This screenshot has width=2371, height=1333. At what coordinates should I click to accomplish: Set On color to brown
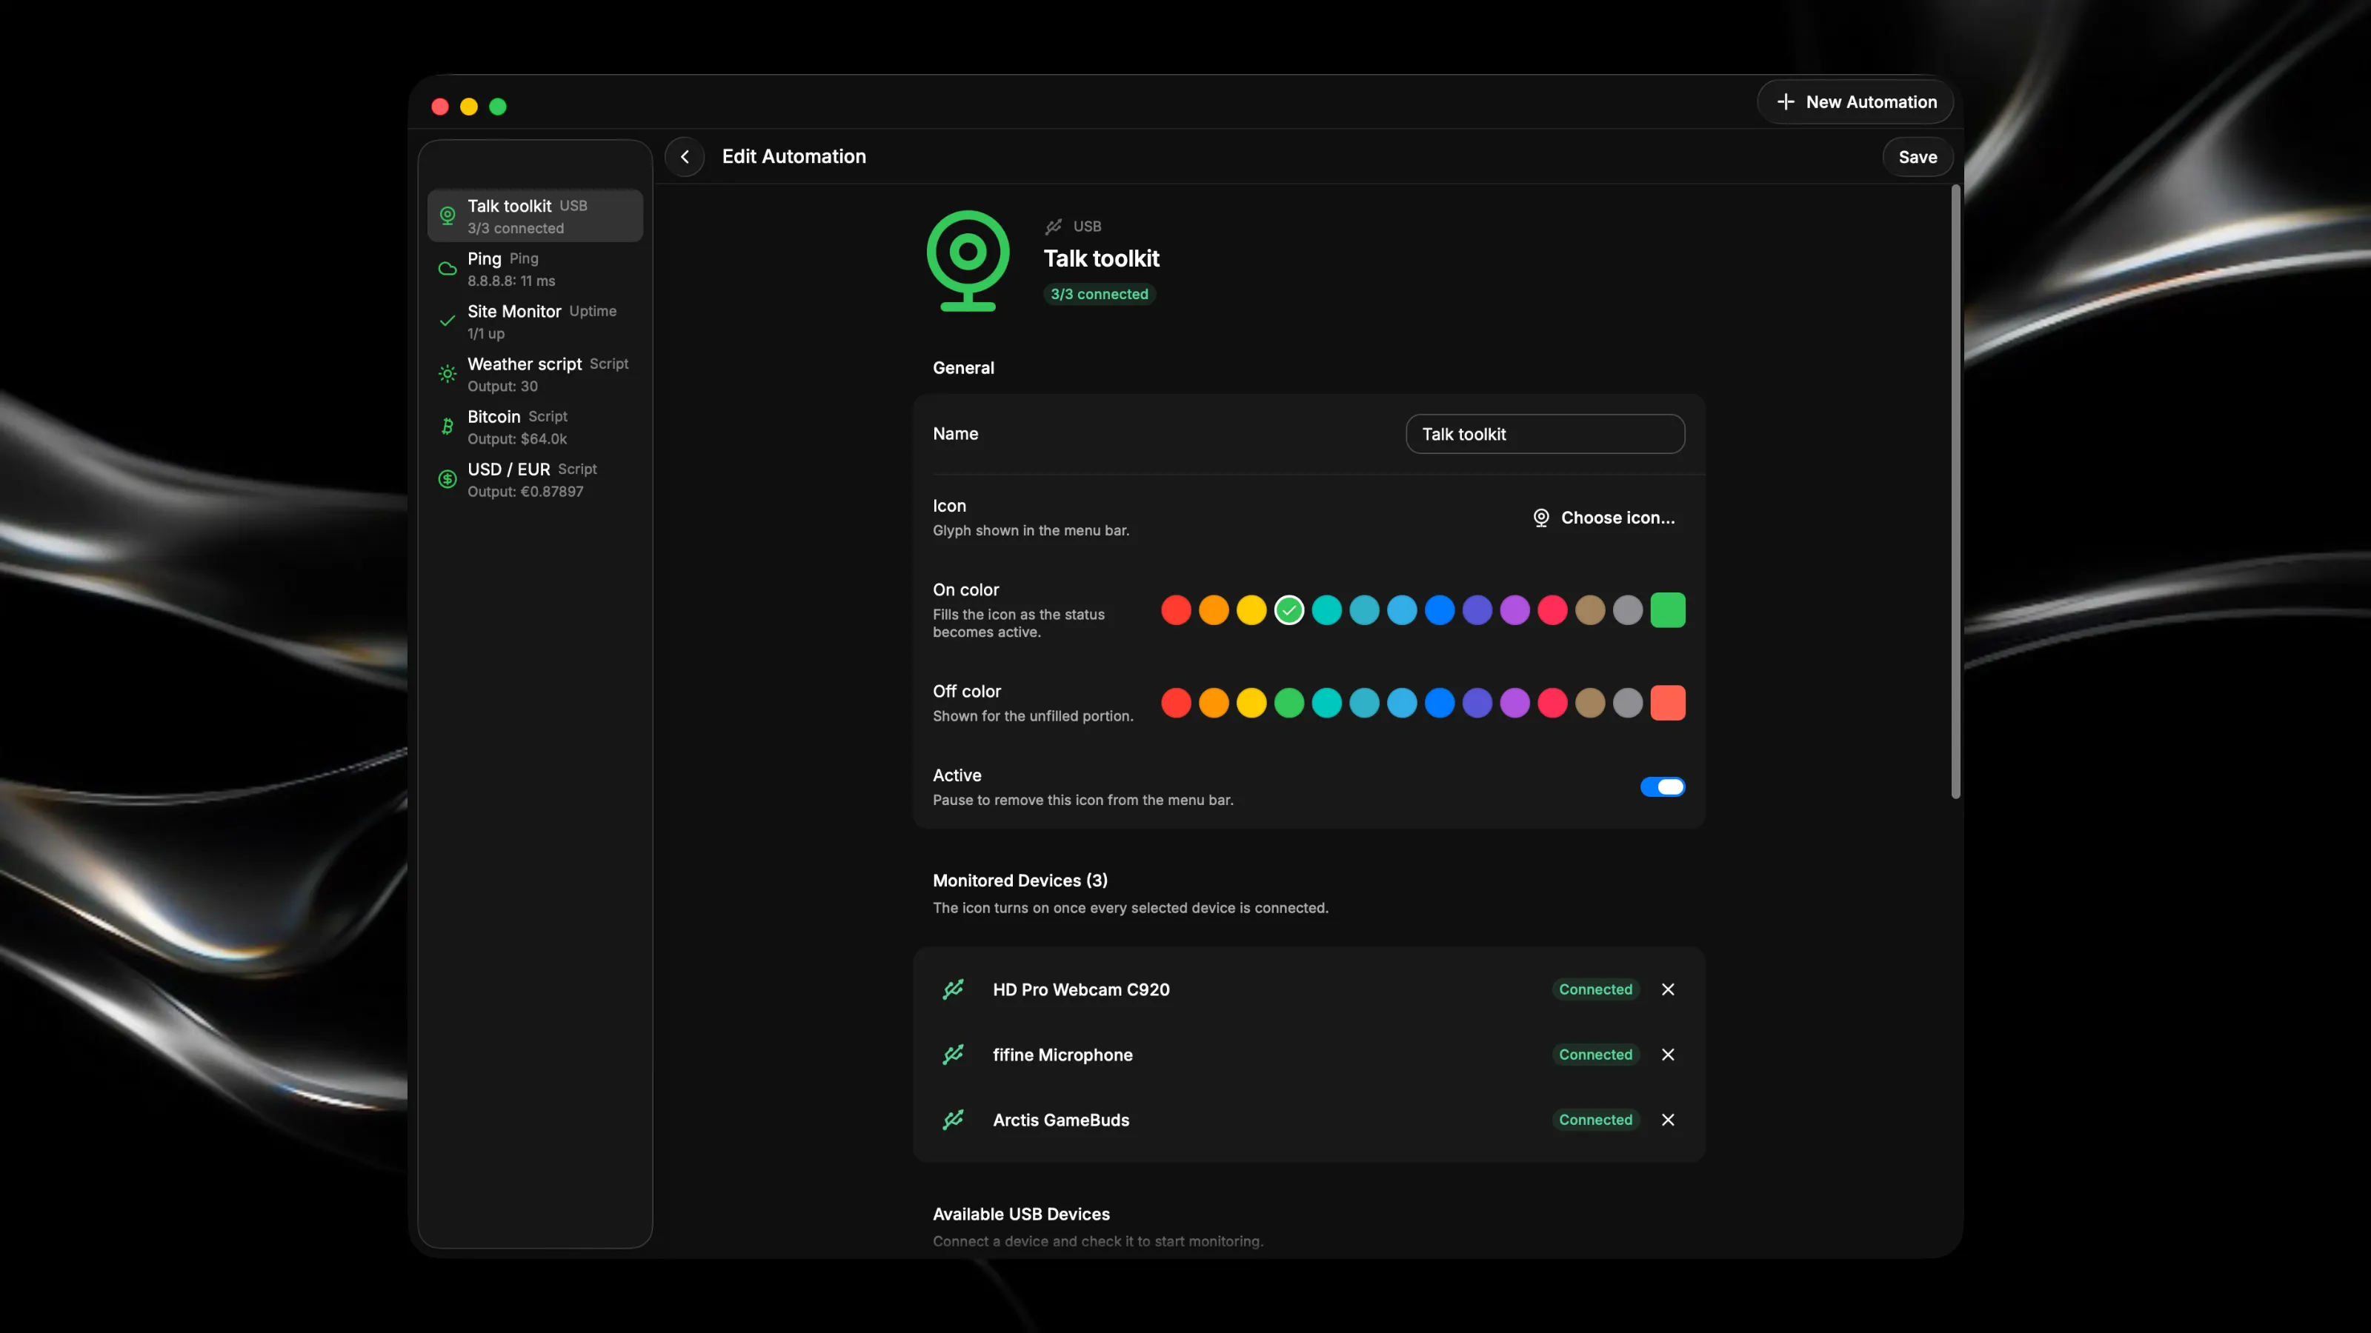click(x=1591, y=610)
